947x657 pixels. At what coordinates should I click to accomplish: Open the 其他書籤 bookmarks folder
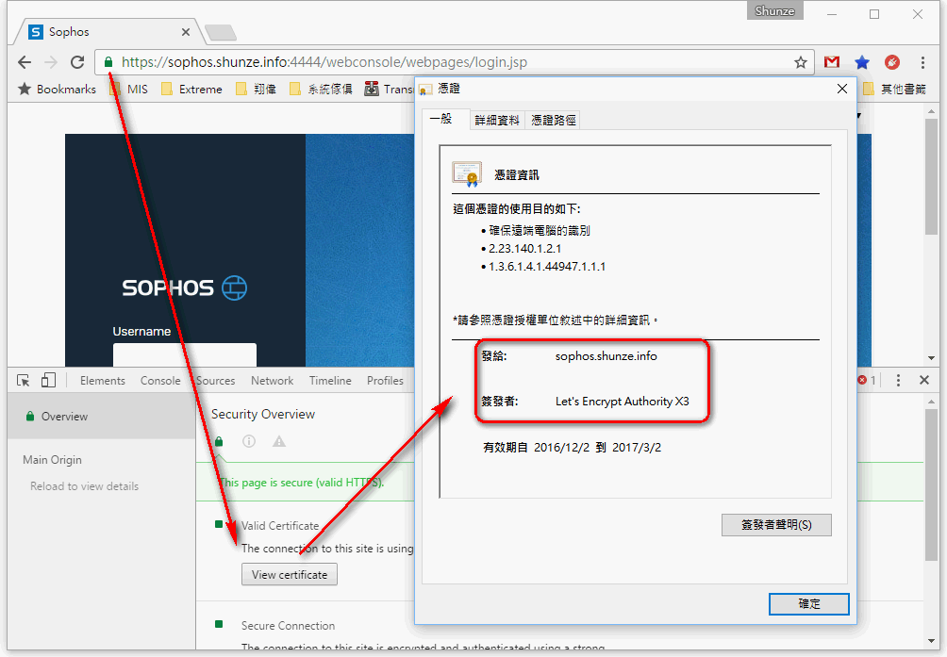click(x=894, y=90)
